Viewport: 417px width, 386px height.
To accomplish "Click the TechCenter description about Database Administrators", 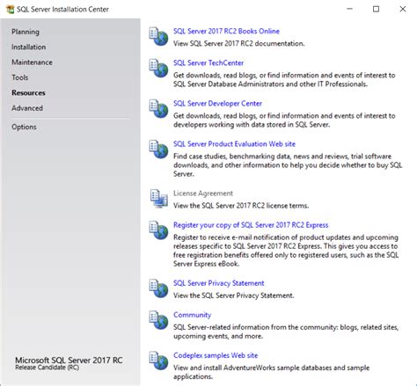I will (x=284, y=79).
